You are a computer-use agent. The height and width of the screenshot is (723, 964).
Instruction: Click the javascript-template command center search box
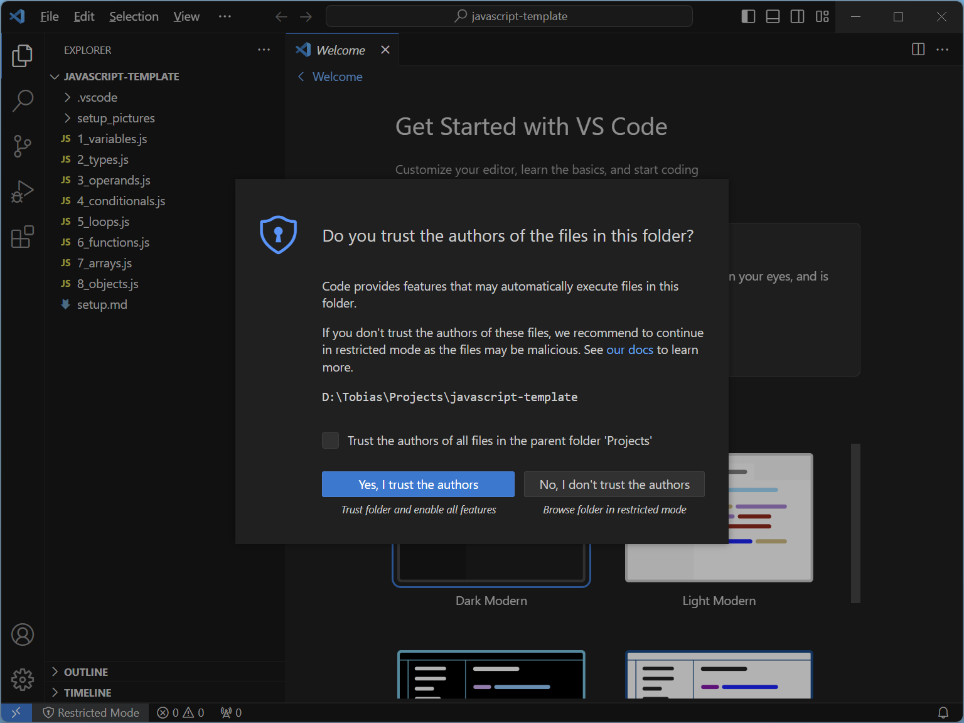509,16
